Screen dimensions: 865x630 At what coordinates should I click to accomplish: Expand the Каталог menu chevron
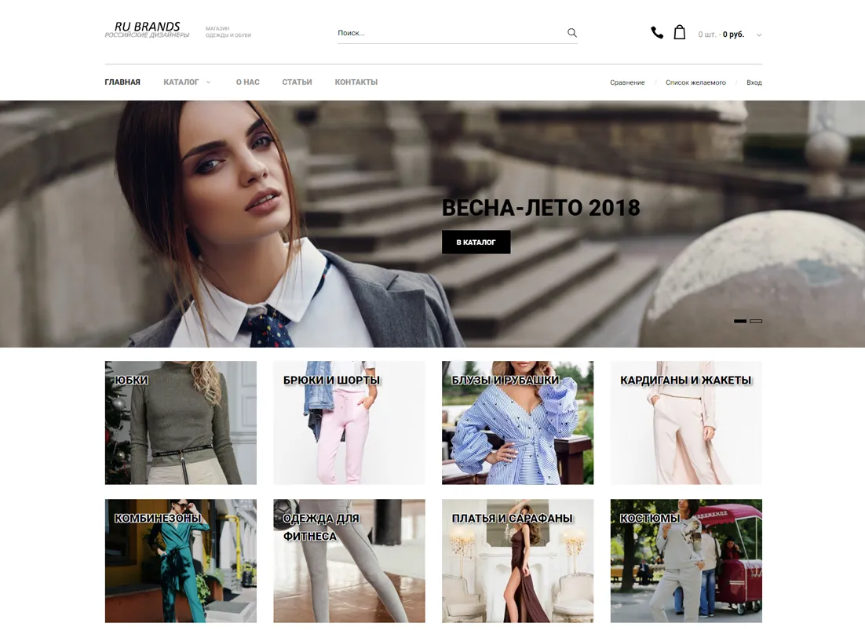[x=209, y=82]
